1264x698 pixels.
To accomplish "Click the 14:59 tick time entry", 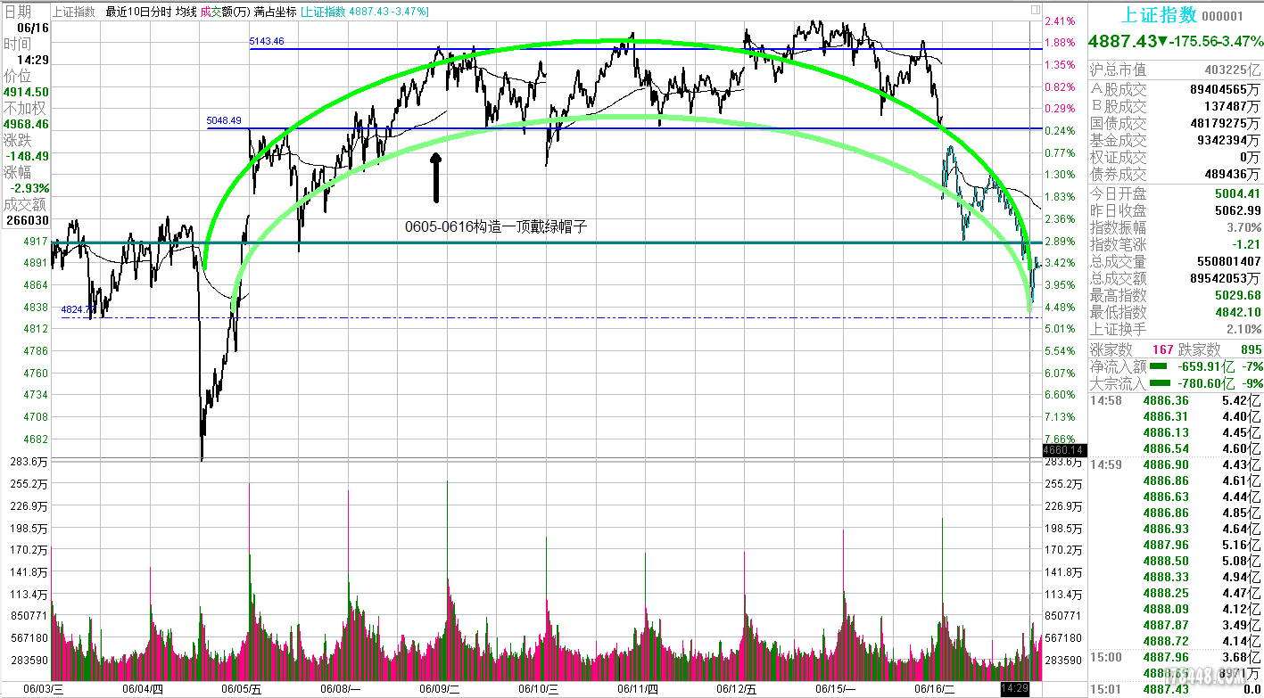I will [1107, 465].
